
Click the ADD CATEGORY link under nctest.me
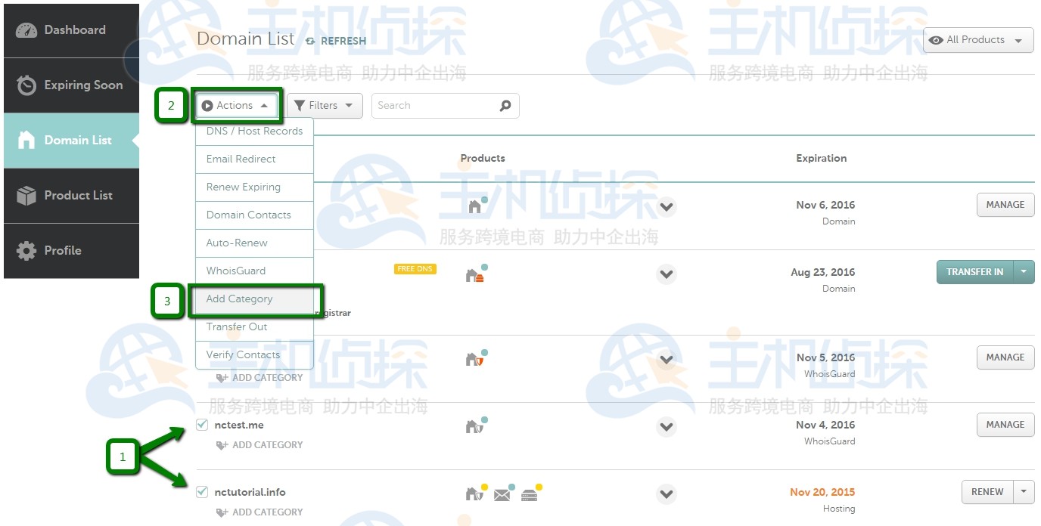259,445
